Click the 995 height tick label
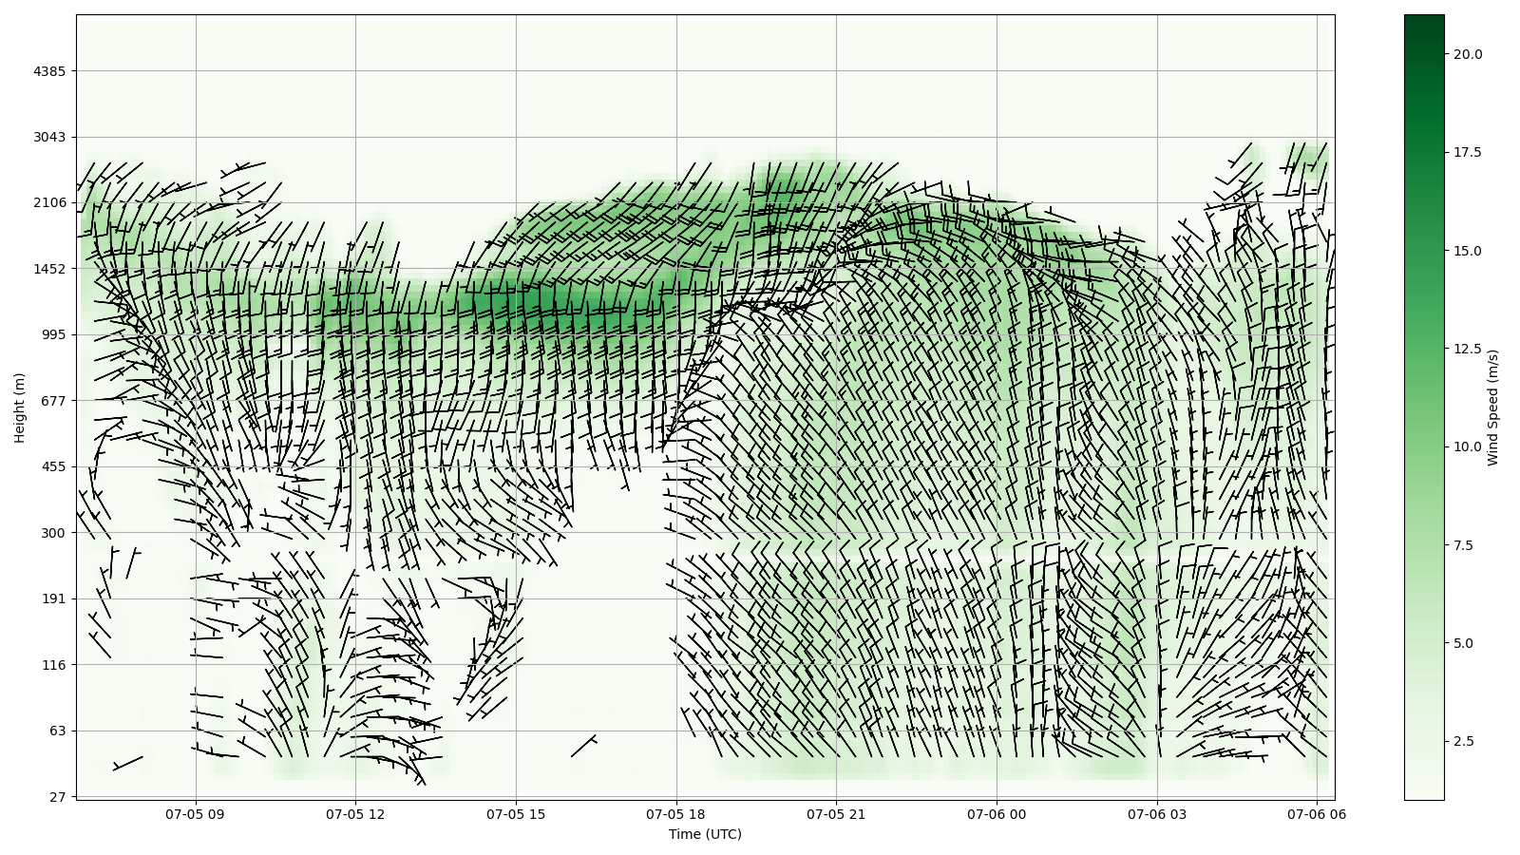This screenshot has height=855, width=1520. point(53,334)
